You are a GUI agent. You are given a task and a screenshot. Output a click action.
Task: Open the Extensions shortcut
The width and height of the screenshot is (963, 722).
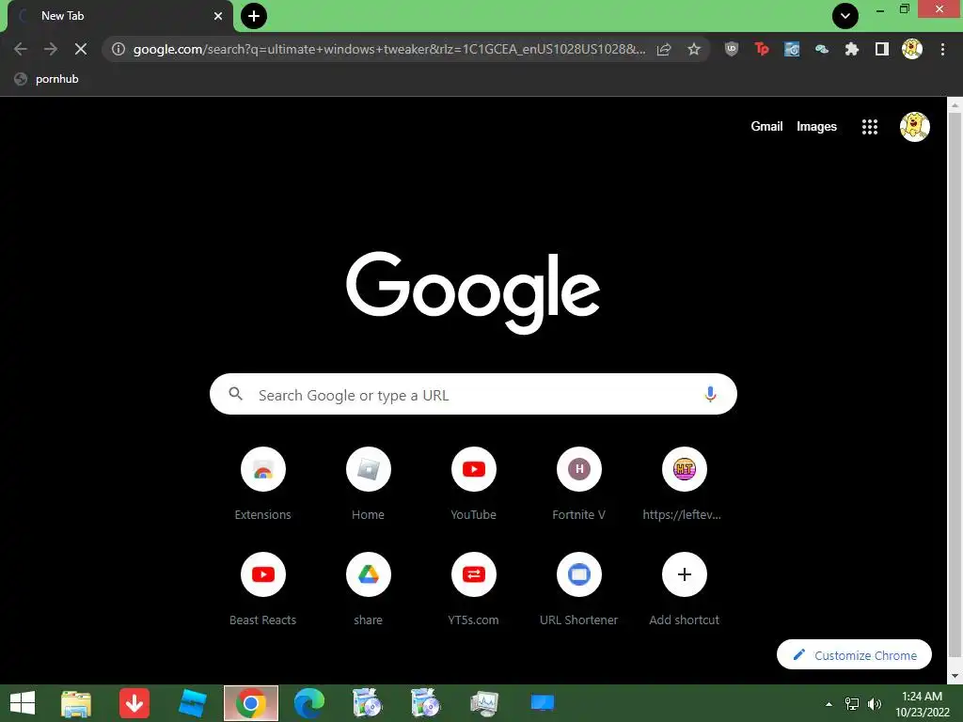263,484
